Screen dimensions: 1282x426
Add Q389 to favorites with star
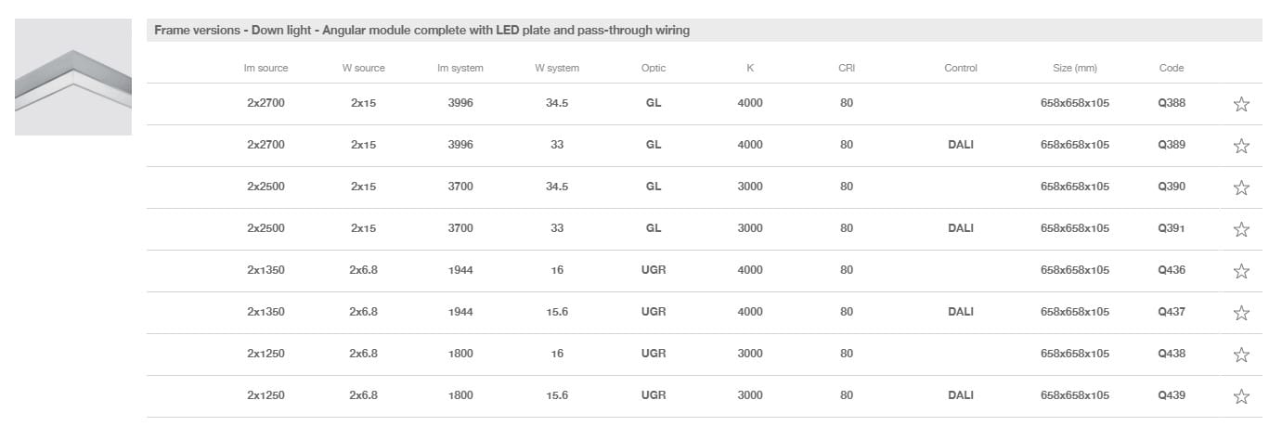pos(1241,146)
